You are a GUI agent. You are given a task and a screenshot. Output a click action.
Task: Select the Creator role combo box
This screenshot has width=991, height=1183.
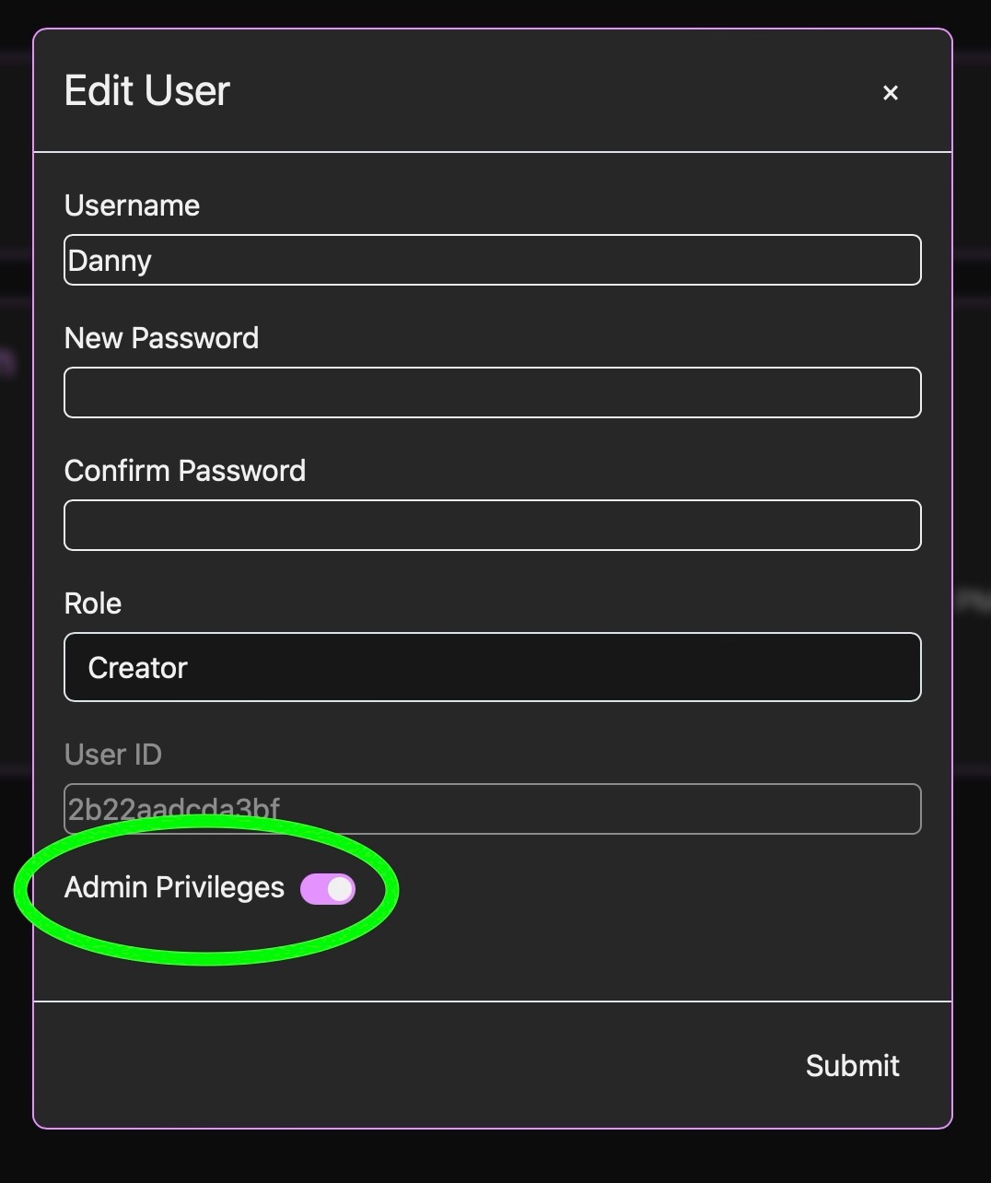492,667
